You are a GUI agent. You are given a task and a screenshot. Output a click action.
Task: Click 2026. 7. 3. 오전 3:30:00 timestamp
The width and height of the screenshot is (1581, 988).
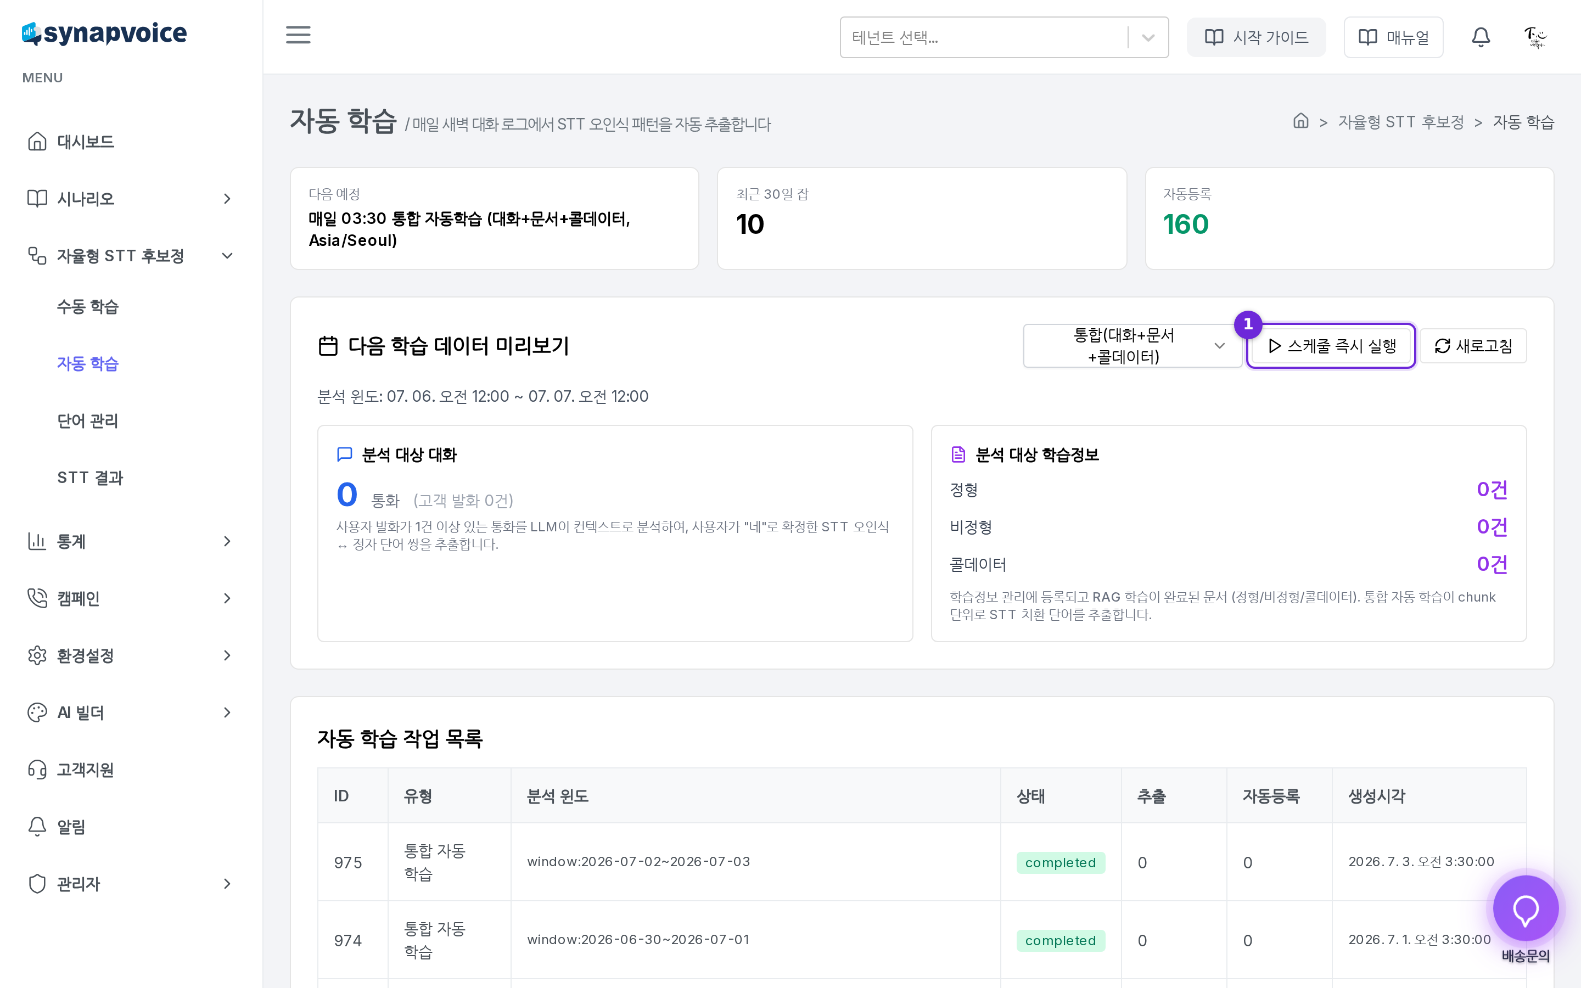pyautogui.click(x=1421, y=861)
